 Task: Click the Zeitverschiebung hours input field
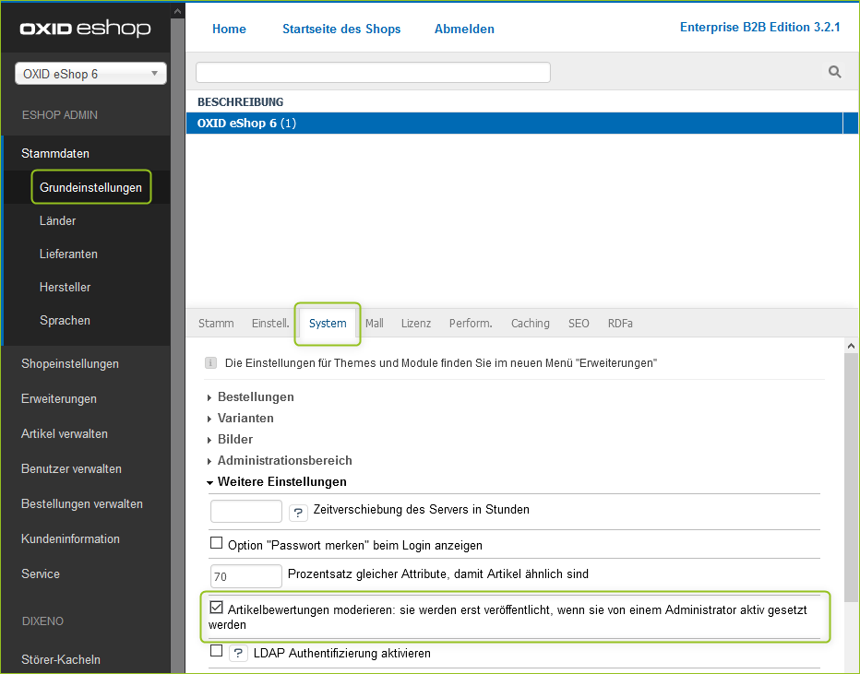(x=246, y=511)
